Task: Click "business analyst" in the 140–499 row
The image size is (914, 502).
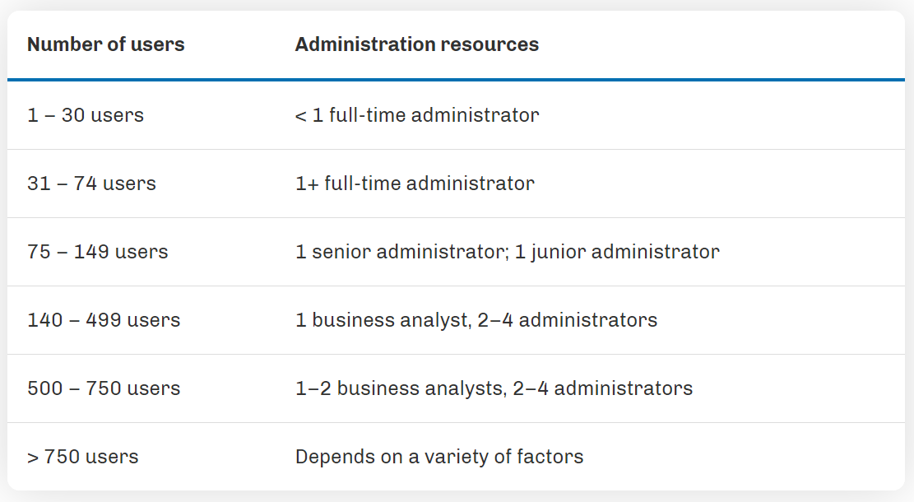Action: click(x=390, y=320)
